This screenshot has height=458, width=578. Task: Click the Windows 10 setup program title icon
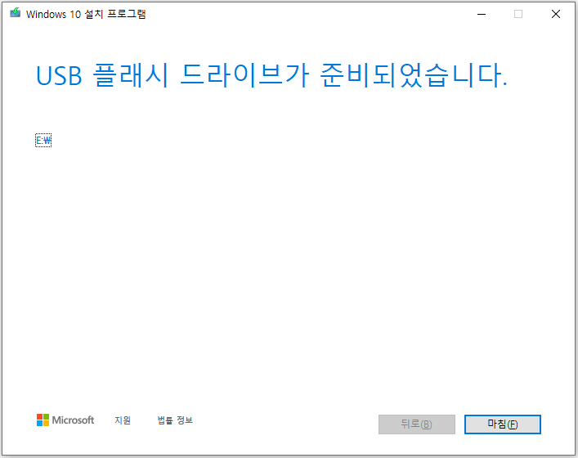(15, 13)
